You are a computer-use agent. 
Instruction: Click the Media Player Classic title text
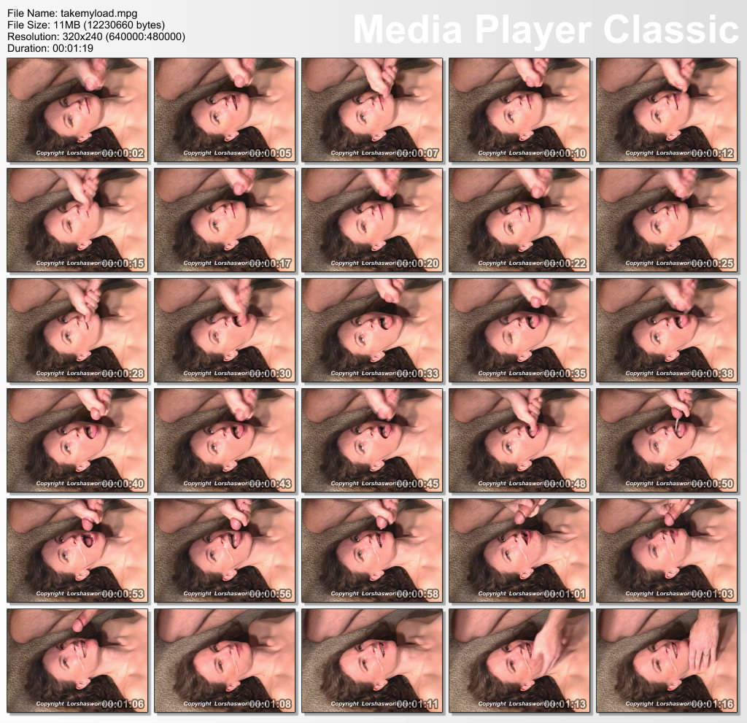pos(546,29)
